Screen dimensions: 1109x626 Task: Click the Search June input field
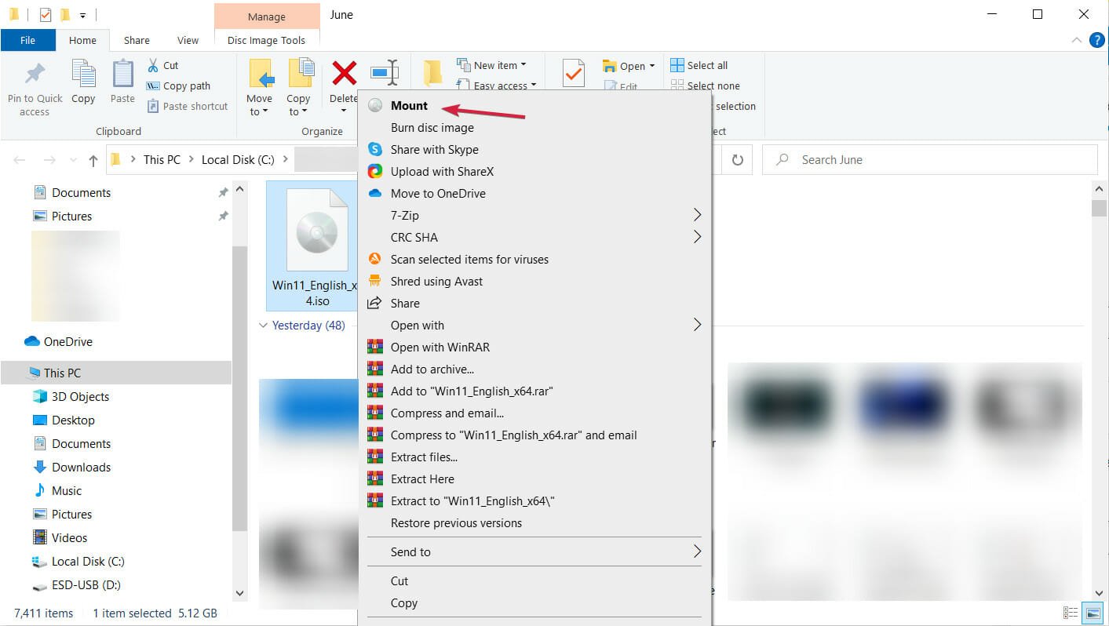[x=930, y=160]
